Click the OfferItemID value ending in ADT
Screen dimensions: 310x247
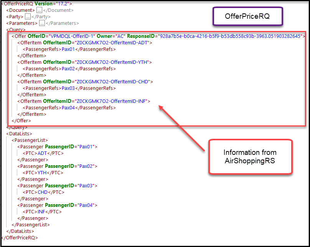tap(113, 43)
